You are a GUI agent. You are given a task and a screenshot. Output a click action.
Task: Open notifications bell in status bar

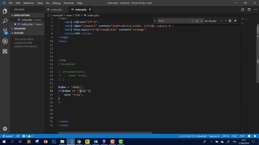point(255,136)
